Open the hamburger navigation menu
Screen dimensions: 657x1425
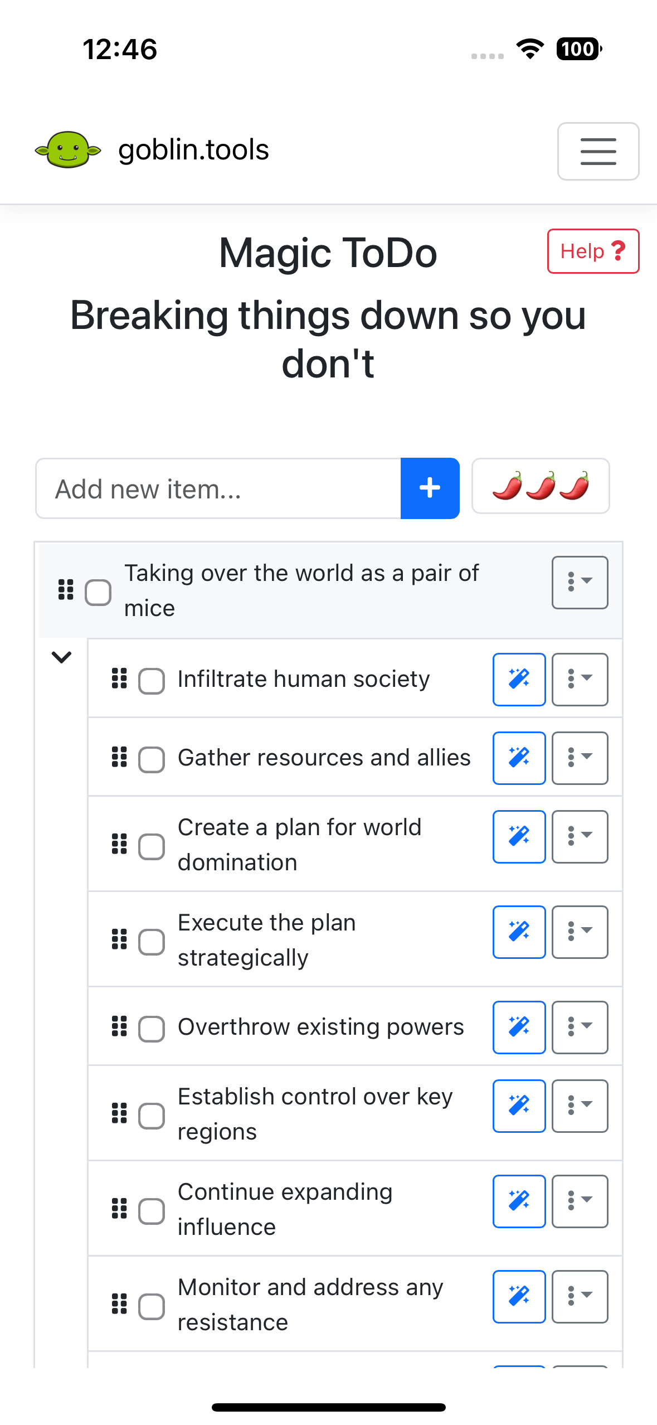click(598, 151)
